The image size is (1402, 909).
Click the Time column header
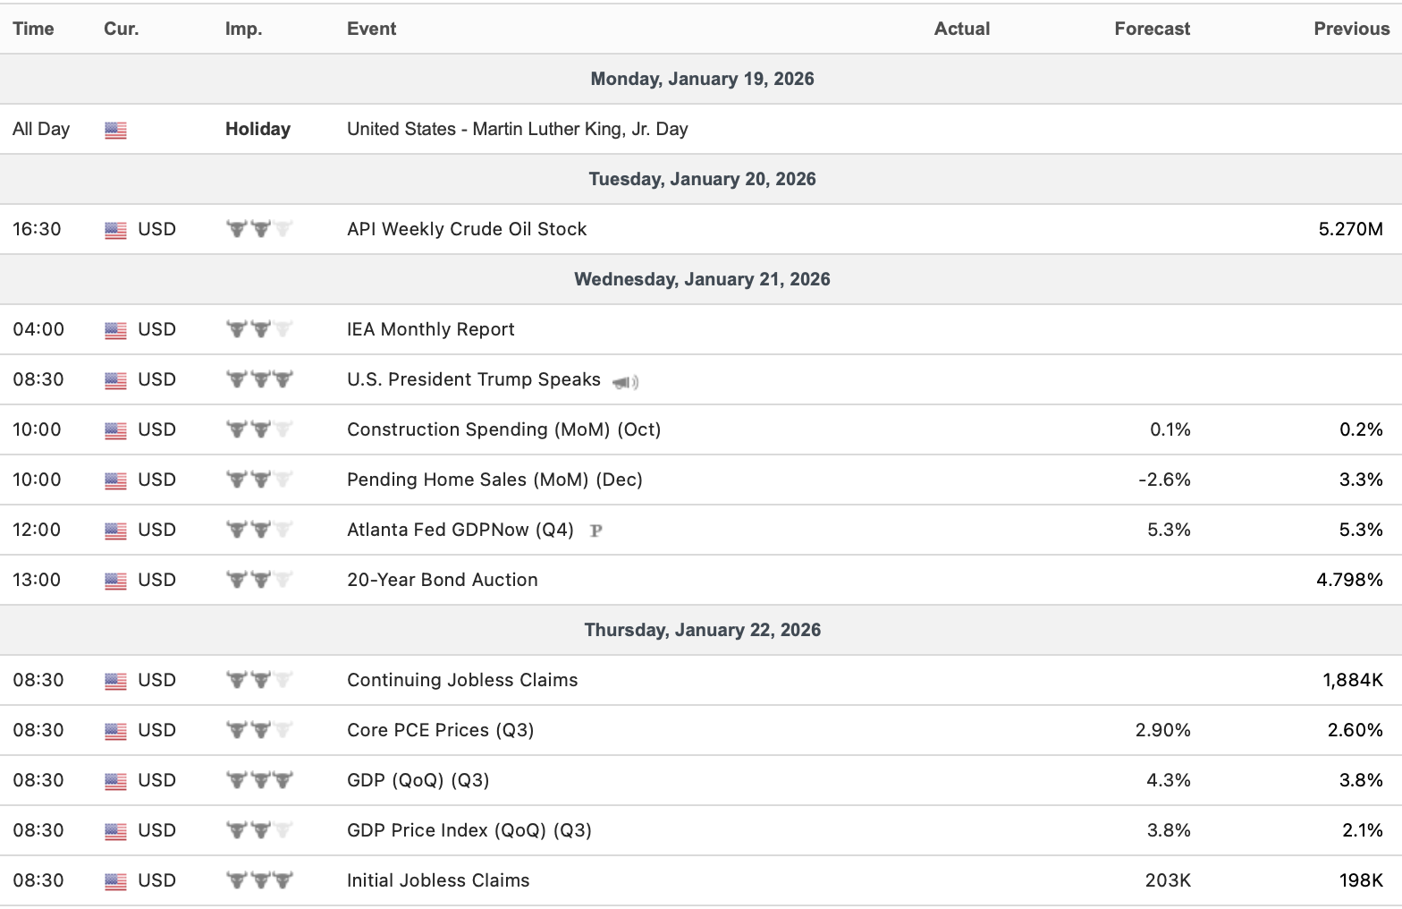[x=33, y=29]
